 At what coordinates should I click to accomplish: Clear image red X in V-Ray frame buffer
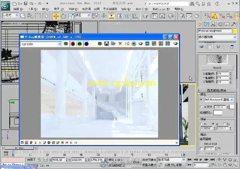[120, 44]
